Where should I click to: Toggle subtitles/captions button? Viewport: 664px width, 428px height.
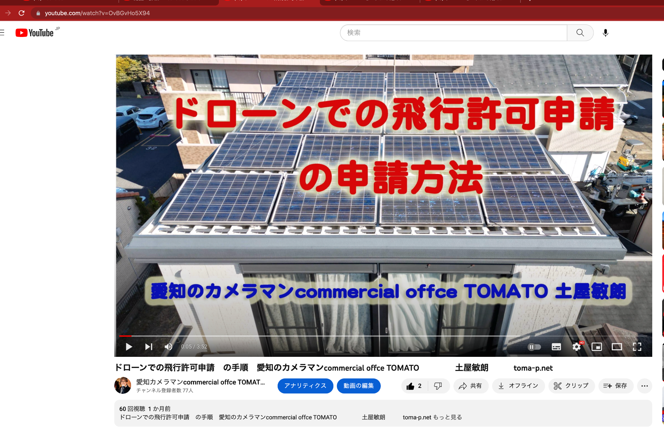(x=556, y=346)
